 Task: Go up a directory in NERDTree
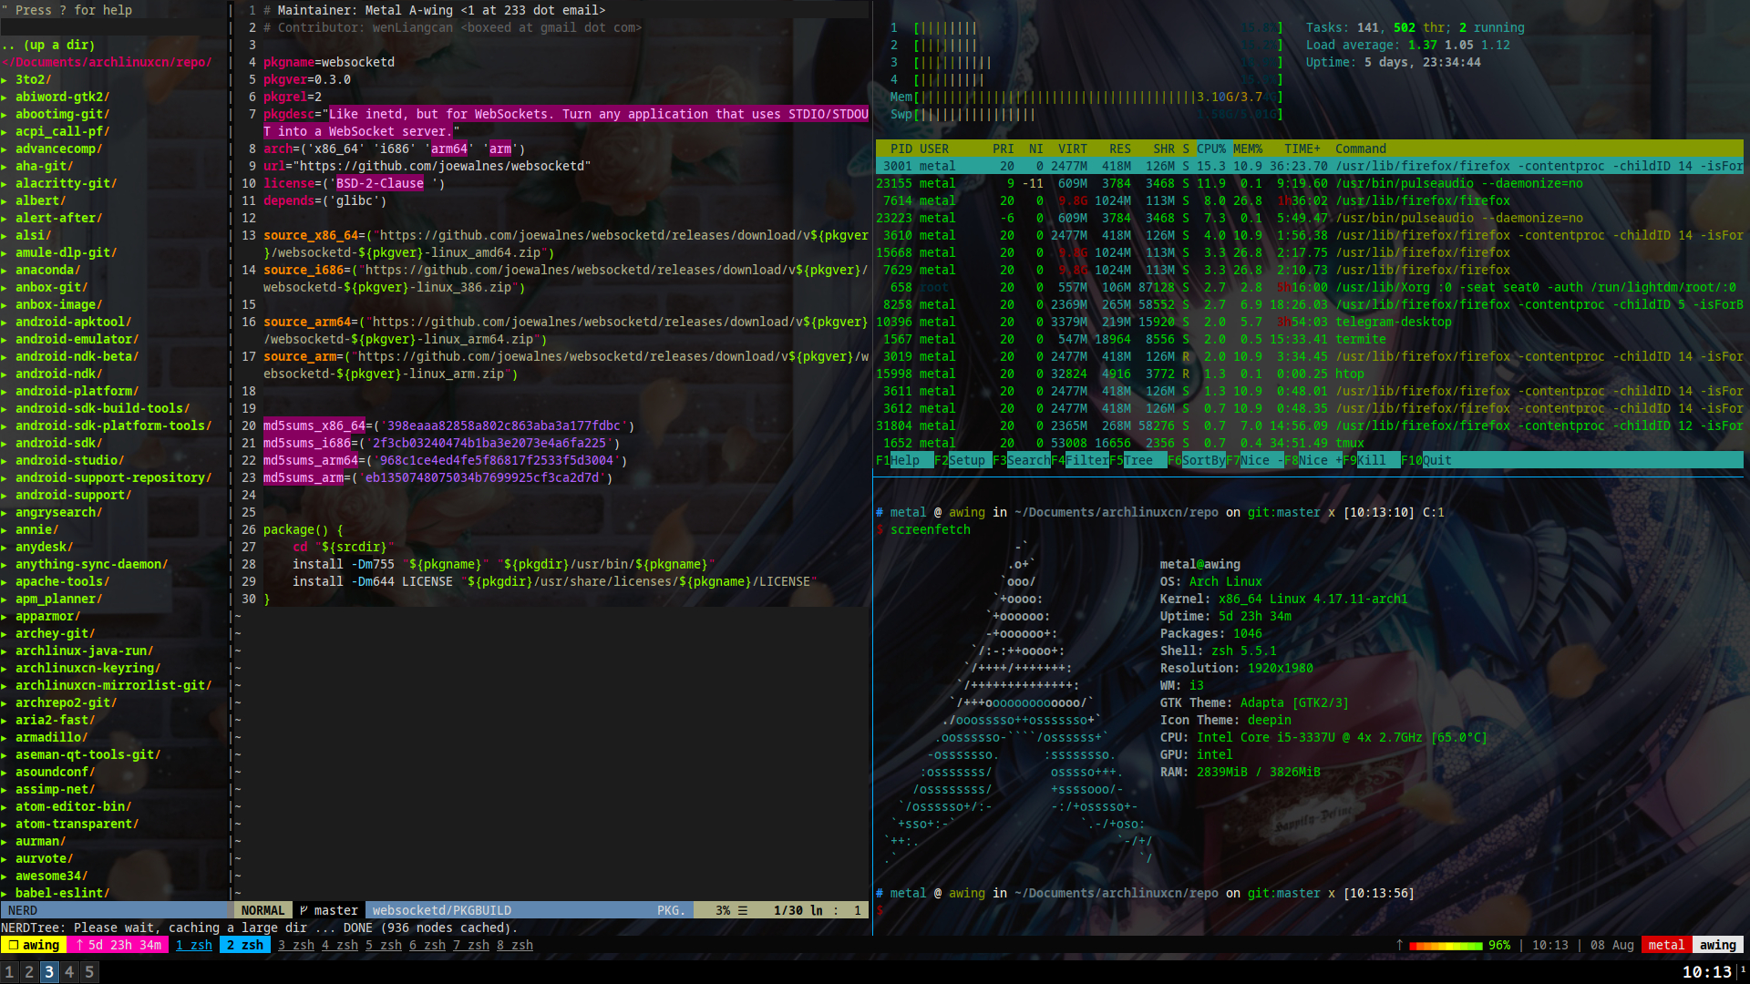click(x=48, y=46)
